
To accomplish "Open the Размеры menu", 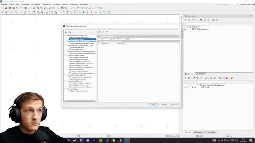I will point(57,4).
